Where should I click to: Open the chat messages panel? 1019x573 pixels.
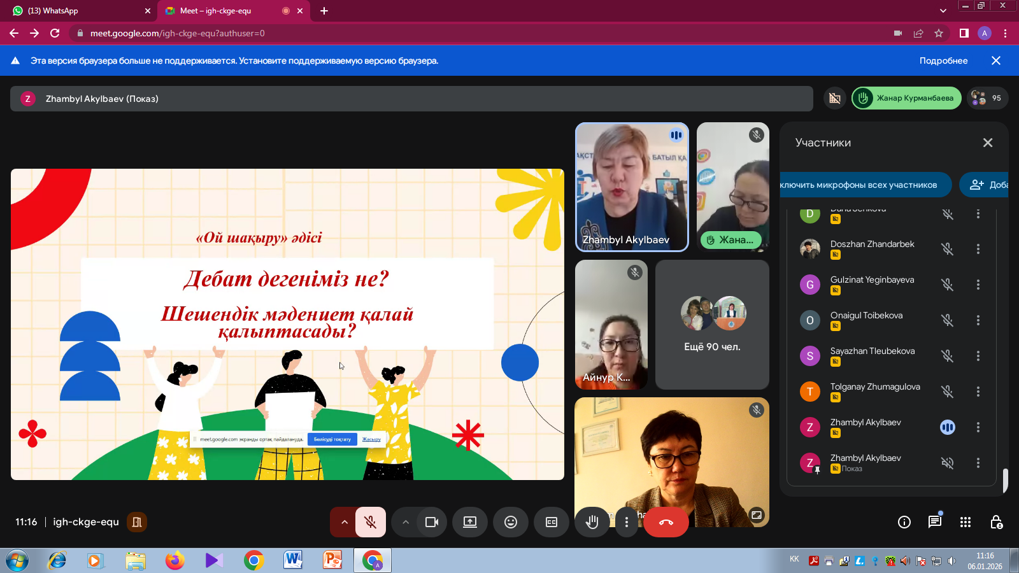934,522
